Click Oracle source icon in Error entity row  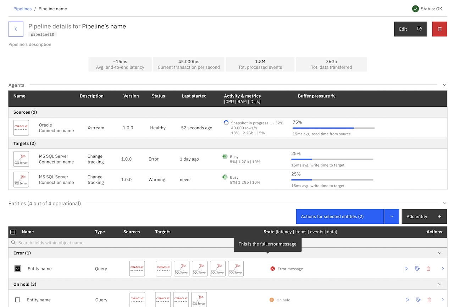click(137, 269)
